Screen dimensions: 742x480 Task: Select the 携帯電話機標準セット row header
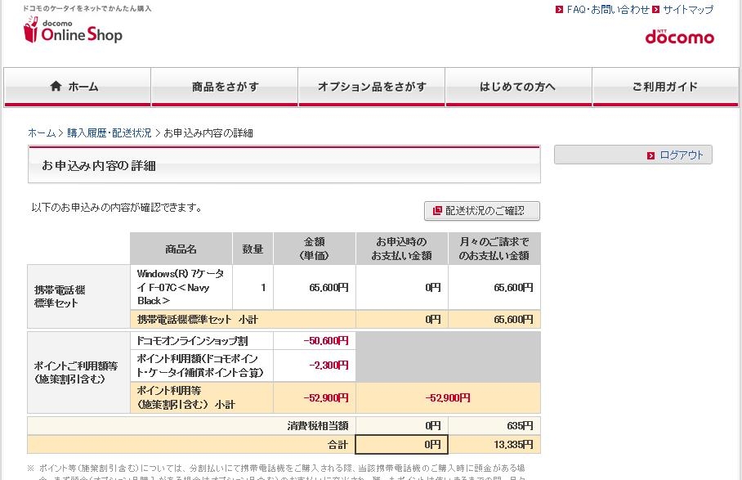point(78,296)
